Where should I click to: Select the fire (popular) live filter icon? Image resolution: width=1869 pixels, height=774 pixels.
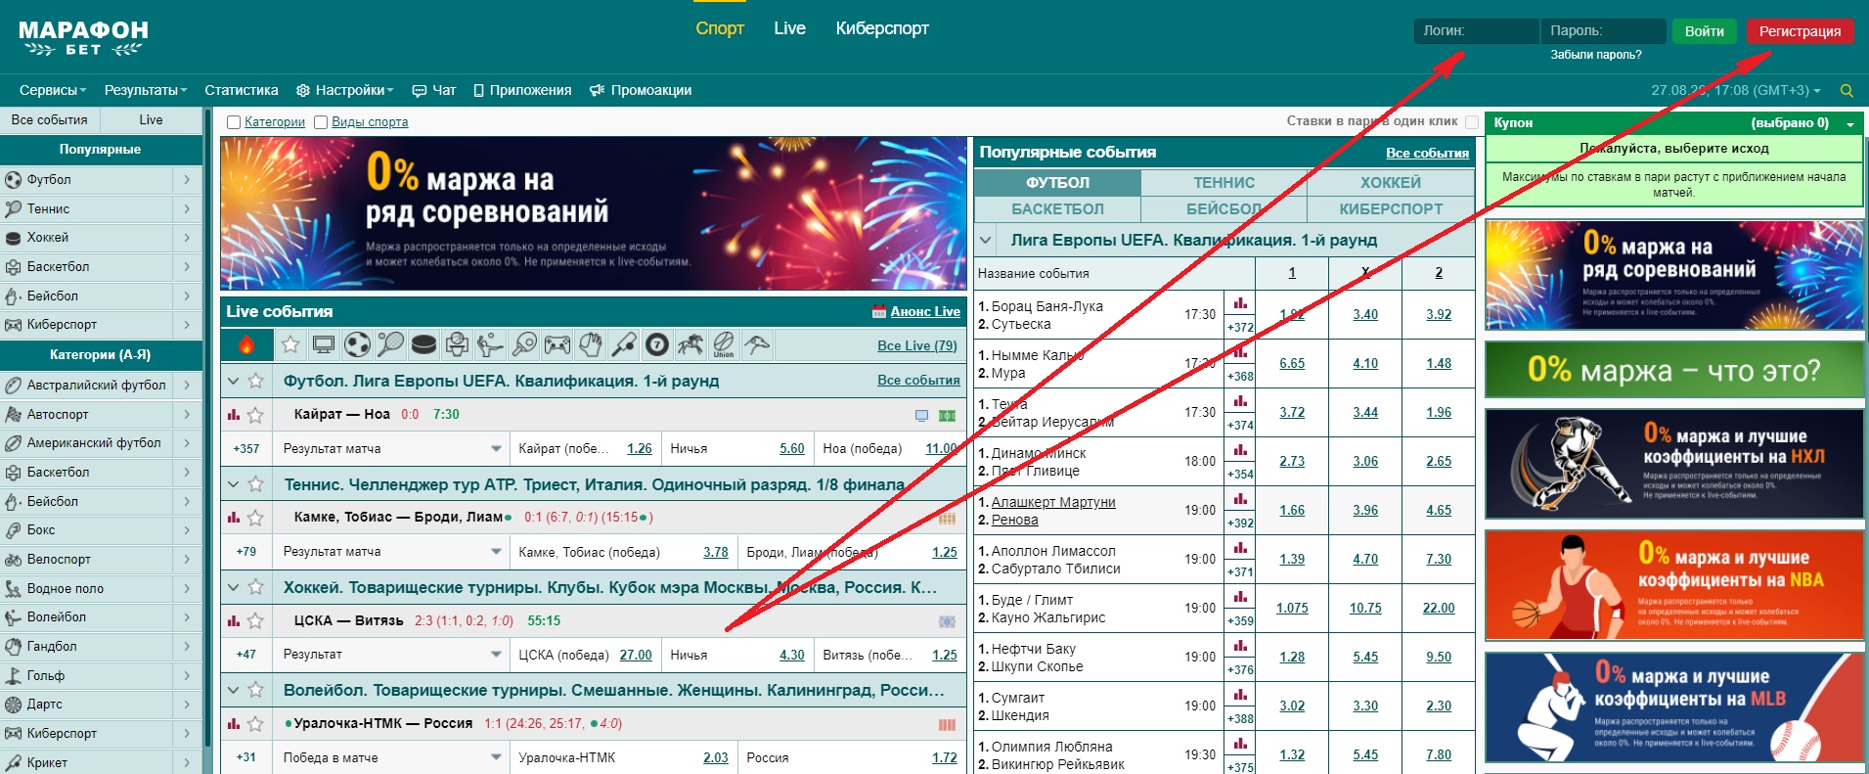[246, 344]
